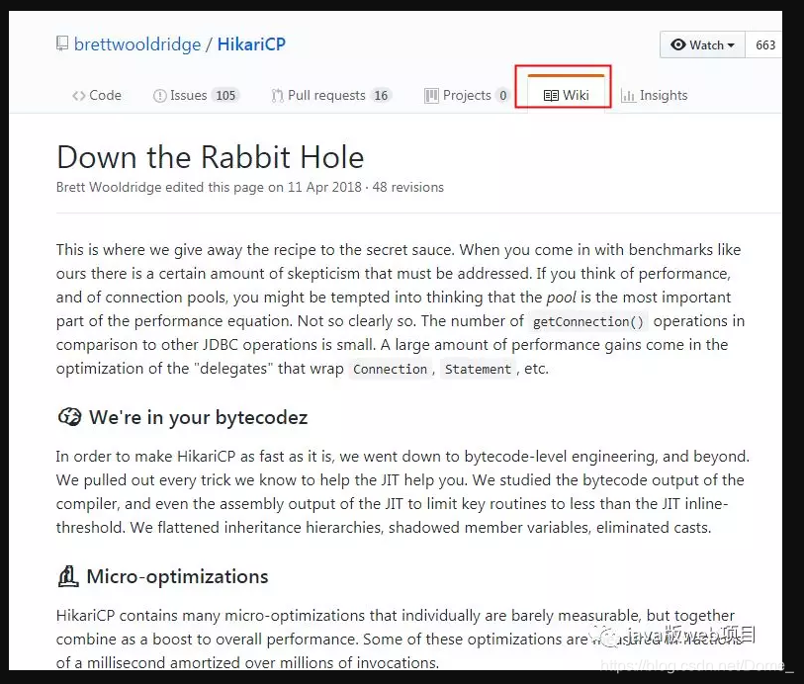Click the Down the Rabbit Hole title

[211, 157]
